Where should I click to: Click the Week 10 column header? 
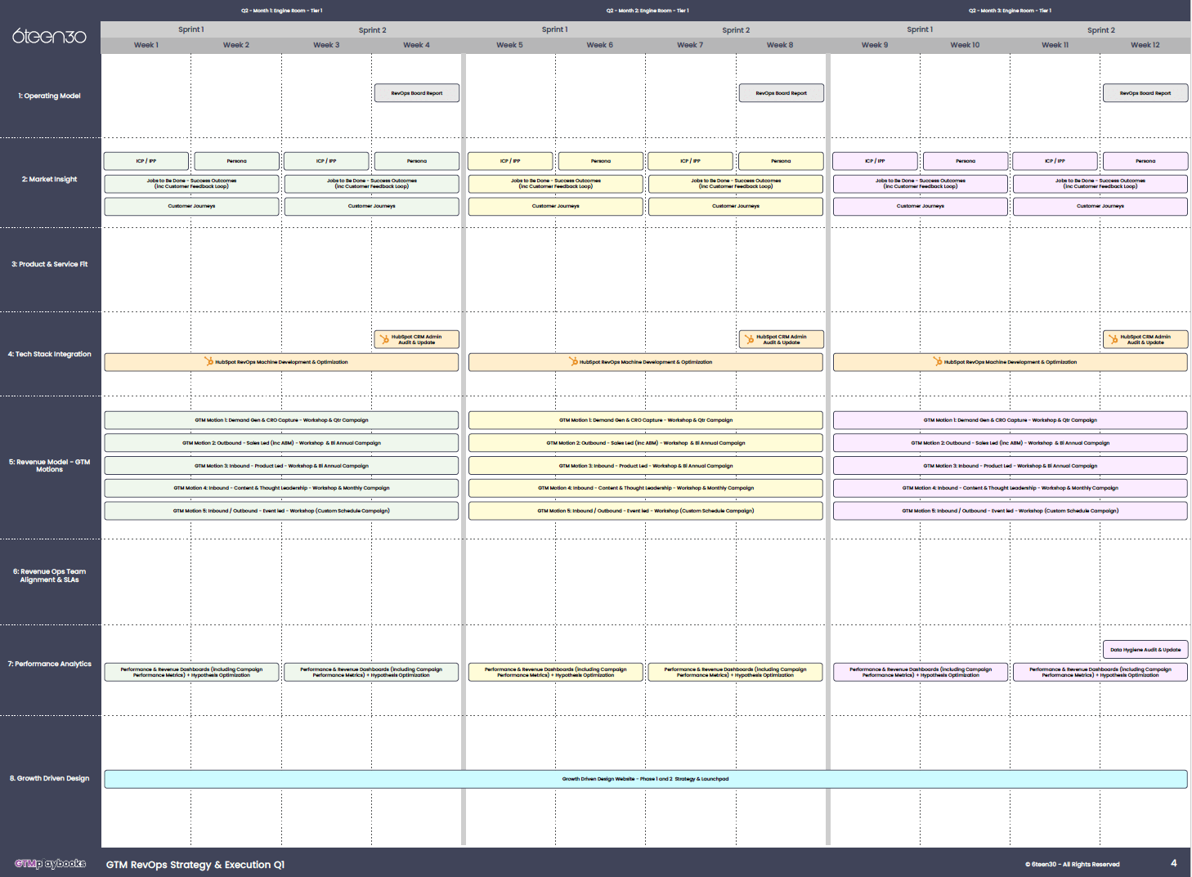pos(965,45)
